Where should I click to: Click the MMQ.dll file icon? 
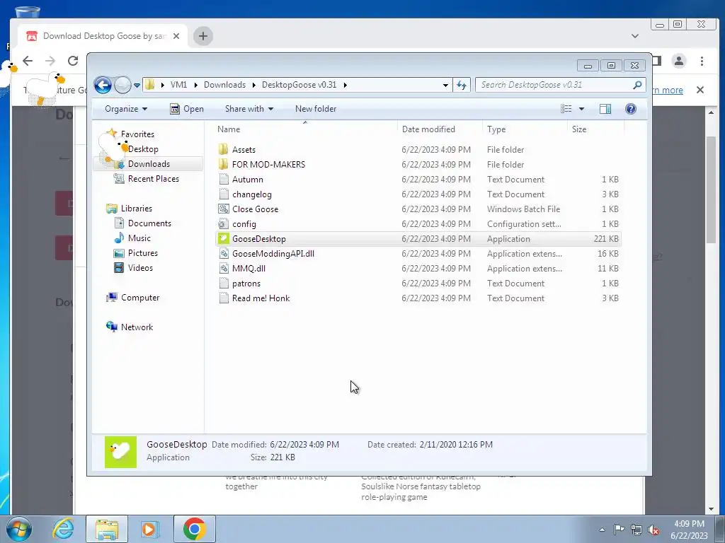coord(224,268)
